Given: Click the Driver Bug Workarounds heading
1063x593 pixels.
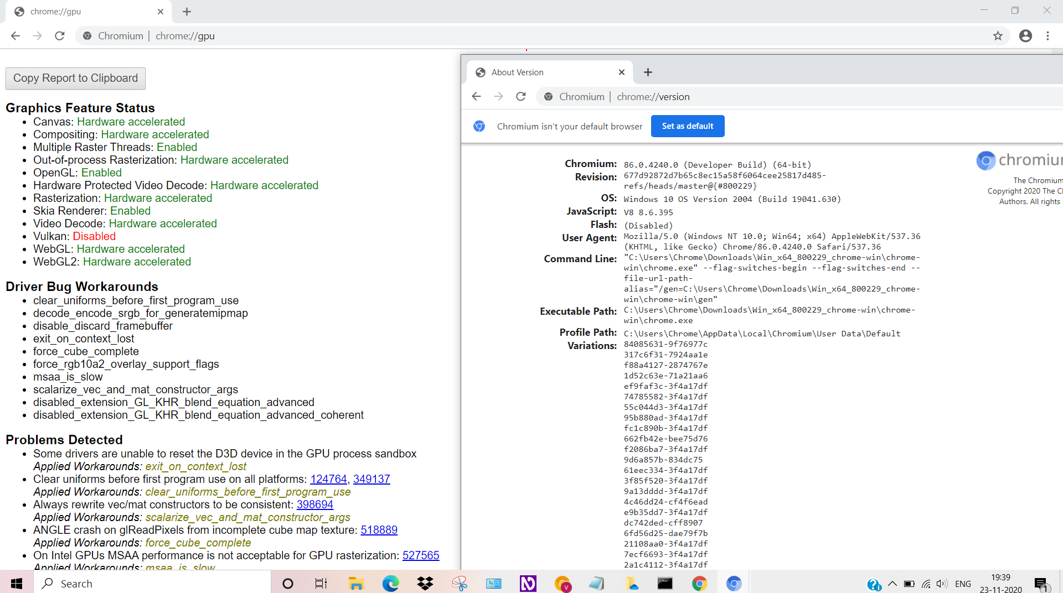Looking at the screenshot, I should (x=82, y=287).
